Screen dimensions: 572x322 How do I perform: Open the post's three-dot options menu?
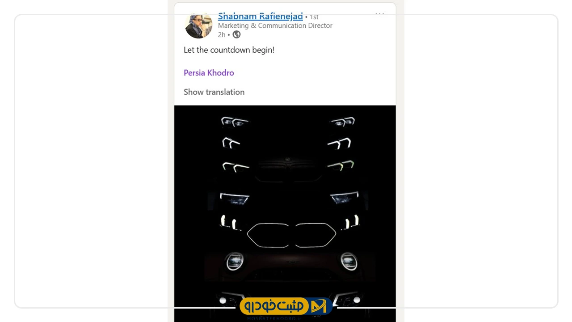pyautogui.click(x=379, y=15)
